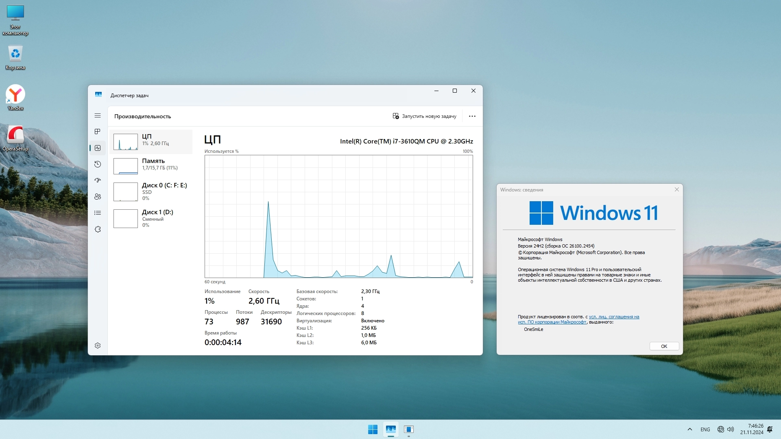Open the Processes page icon in sidebar
Image resolution: width=781 pixels, height=439 pixels.
tap(98, 132)
